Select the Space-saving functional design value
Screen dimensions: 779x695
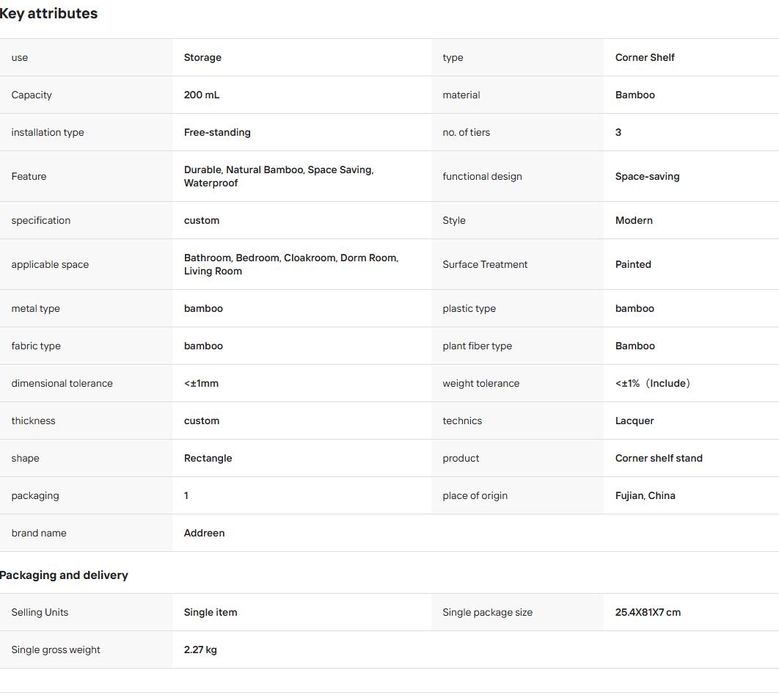tap(647, 176)
